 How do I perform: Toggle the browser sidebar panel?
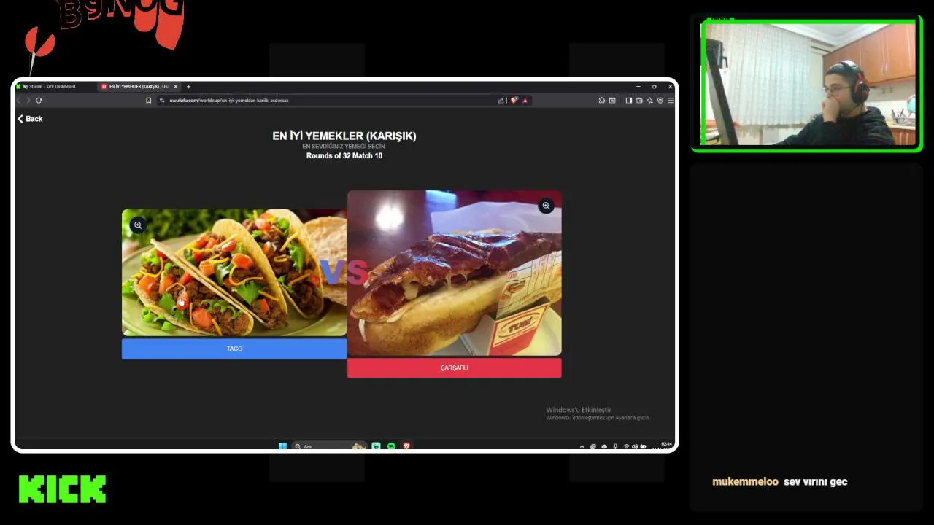tap(629, 101)
